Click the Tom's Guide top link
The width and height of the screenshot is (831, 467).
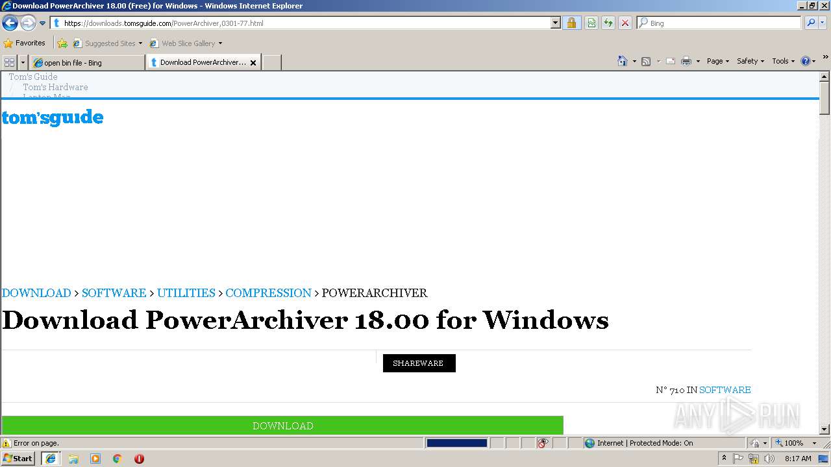coord(33,77)
